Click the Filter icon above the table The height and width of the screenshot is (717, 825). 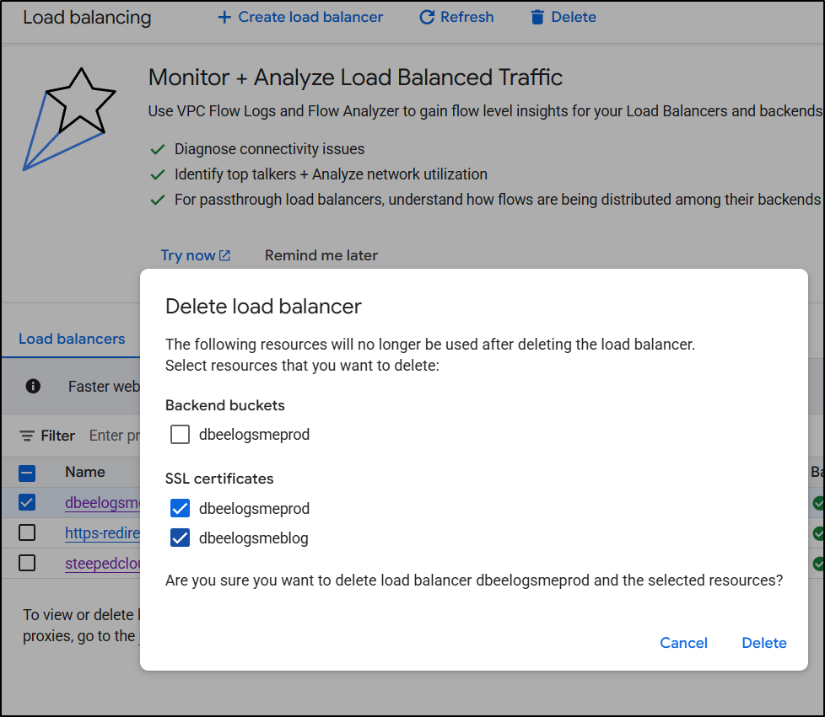(x=28, y=436)
